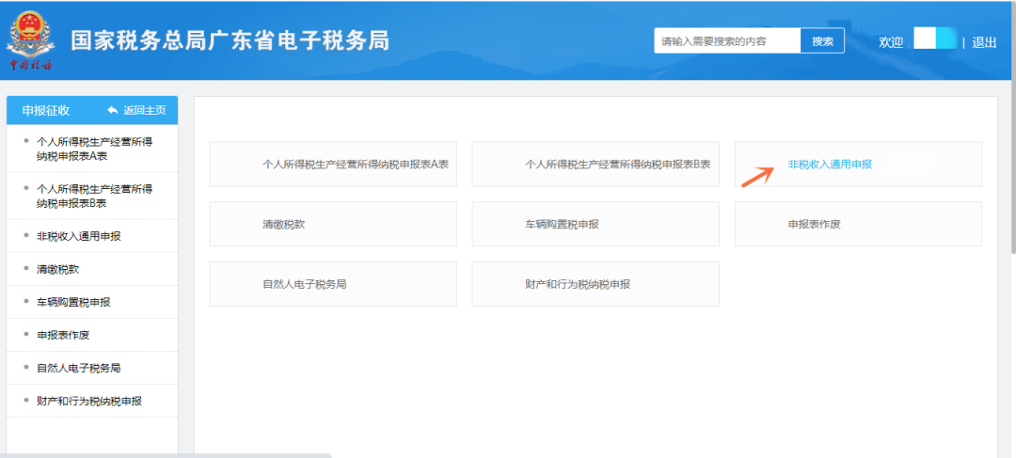Select 申报表作废 in the sidebar

click(64, 335)
